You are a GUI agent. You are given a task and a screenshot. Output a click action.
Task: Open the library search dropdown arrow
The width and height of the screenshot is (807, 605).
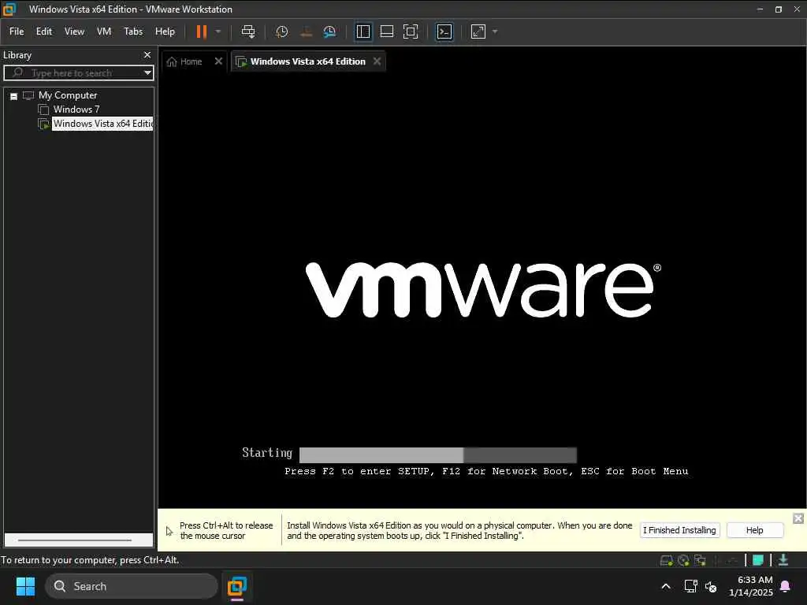click(147, 72)
